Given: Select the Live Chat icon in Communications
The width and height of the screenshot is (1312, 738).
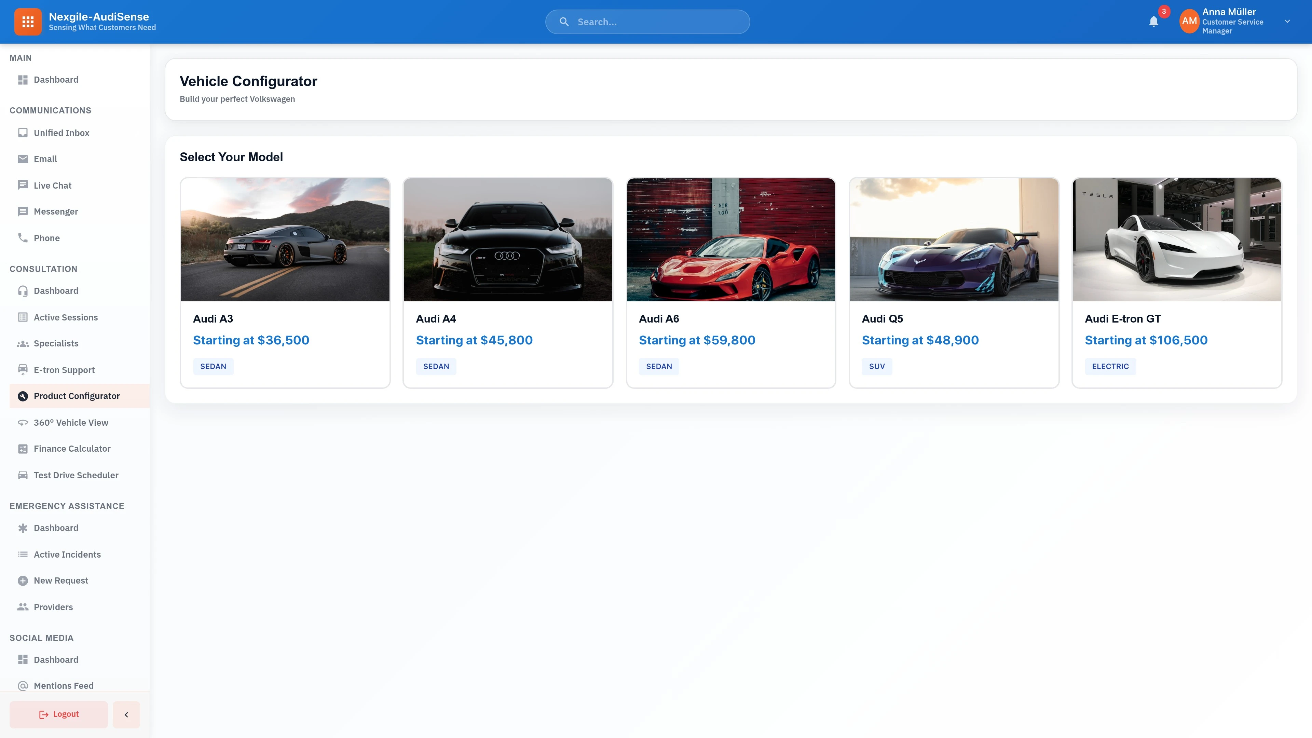Looking at the screenshot, I should click(23, 185).
